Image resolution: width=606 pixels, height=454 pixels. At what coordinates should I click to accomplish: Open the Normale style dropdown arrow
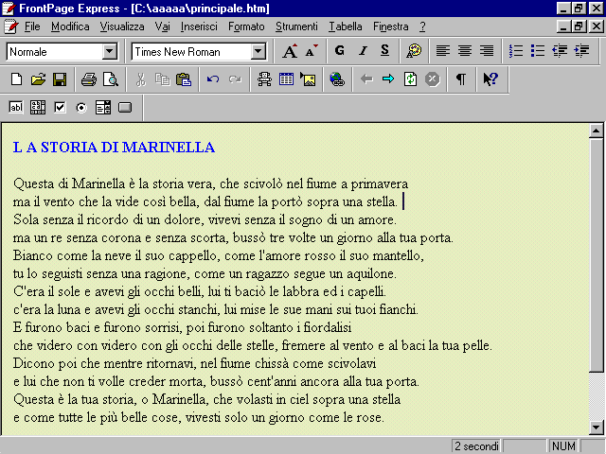110,51
